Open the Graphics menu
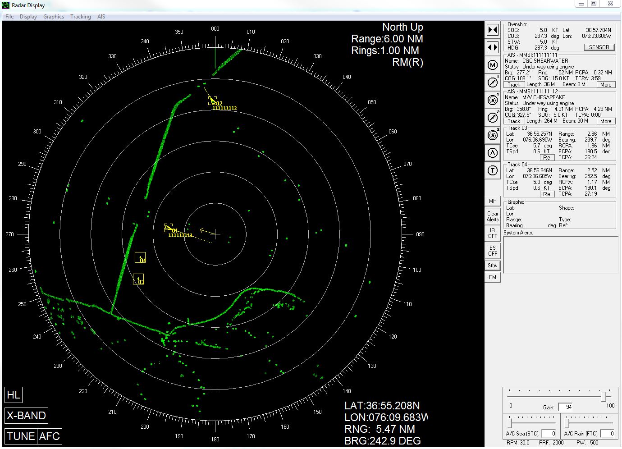 click(53, 17)
